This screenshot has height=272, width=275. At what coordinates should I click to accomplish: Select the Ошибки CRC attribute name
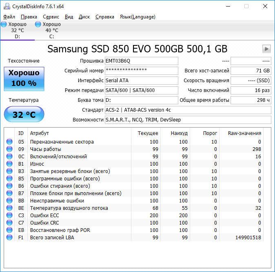tap(44, 223)
